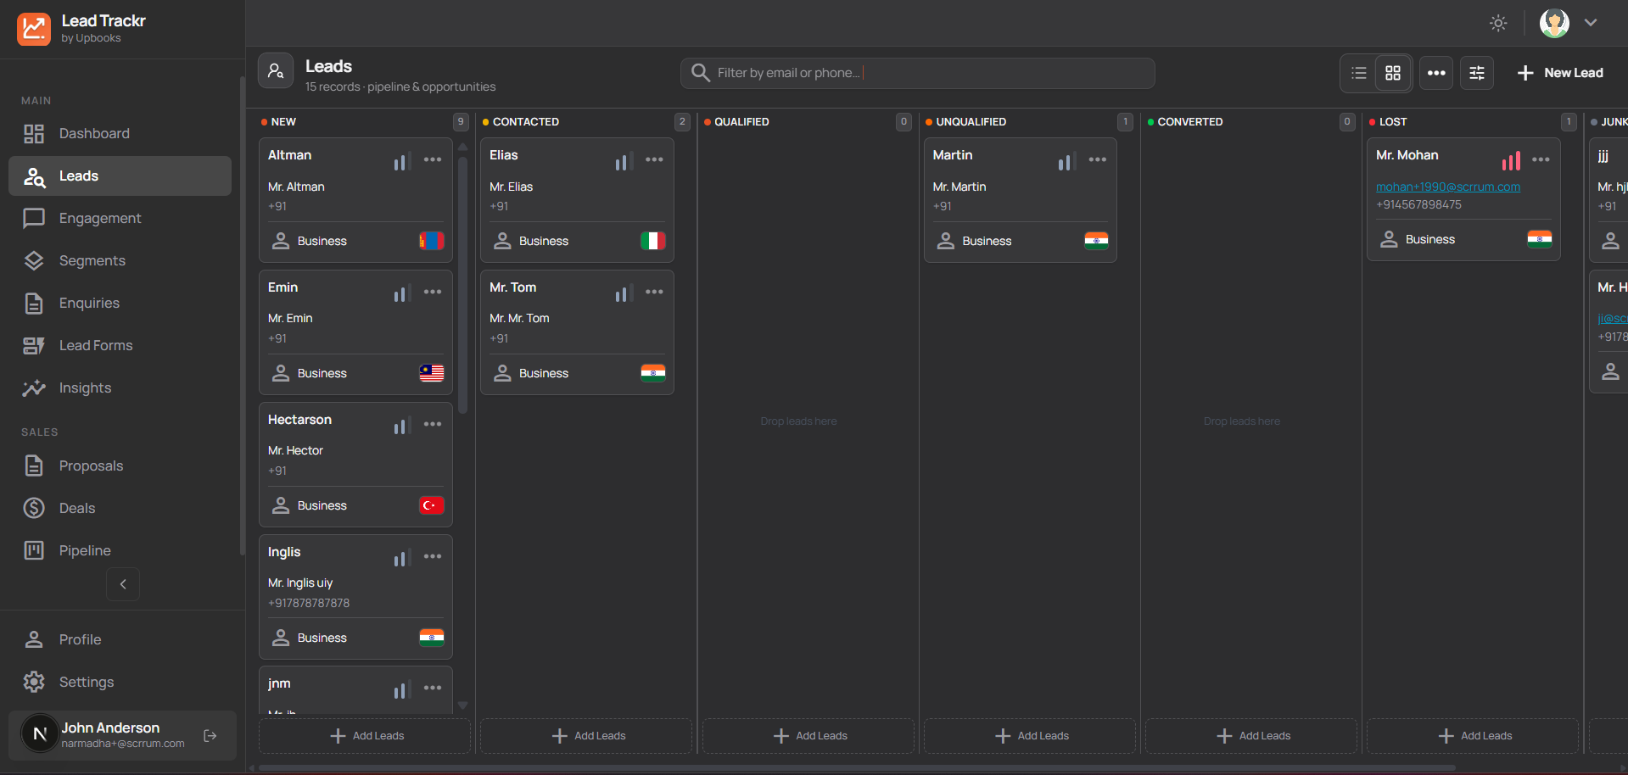Image resolution: width=1628 pixels, height=775 pixels.
Task: Switch to kanban grid view
Action: tap(1393, 73)
